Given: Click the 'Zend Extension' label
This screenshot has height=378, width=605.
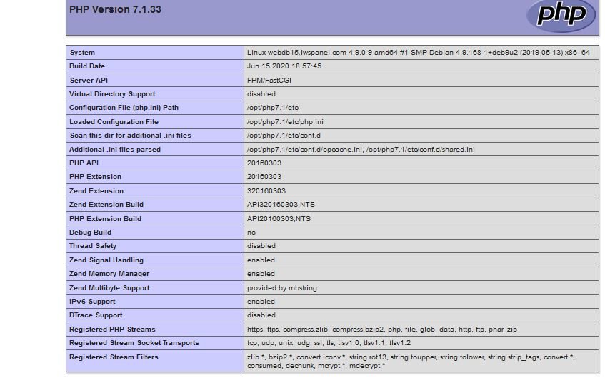Looking at the screenshot, I should pyautogui.click(x=96, y=190).
